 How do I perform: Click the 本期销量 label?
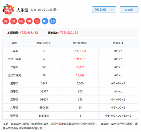(x=13, y=33)
